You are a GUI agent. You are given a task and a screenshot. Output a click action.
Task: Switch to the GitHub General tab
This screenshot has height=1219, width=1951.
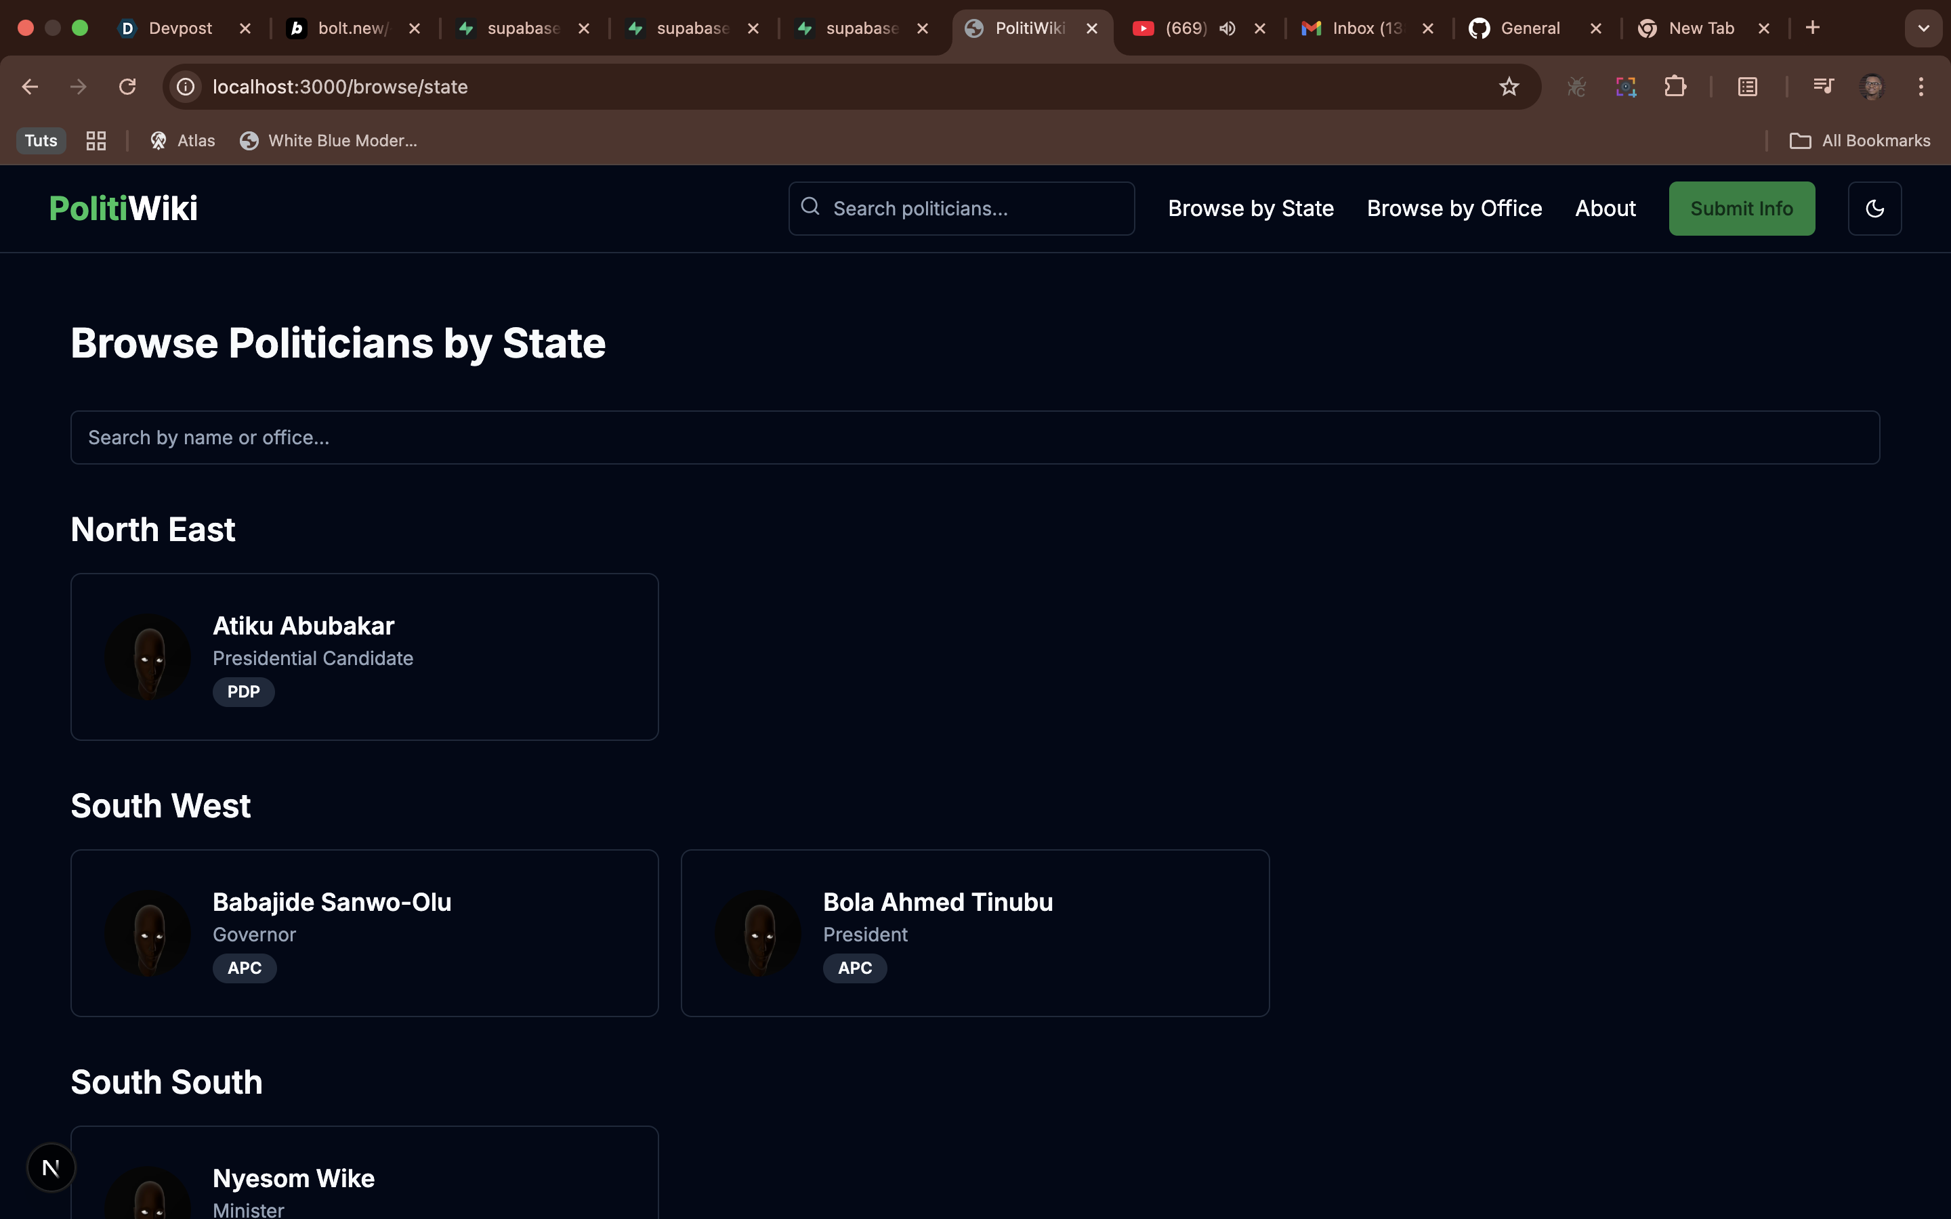[x=1528, y=28]
